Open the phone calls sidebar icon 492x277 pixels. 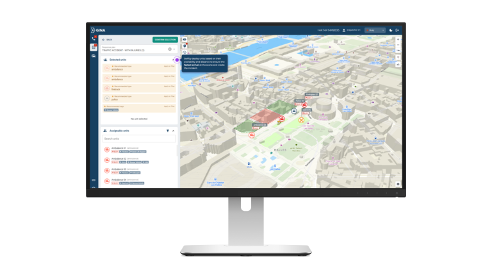[x=94, y=38]
